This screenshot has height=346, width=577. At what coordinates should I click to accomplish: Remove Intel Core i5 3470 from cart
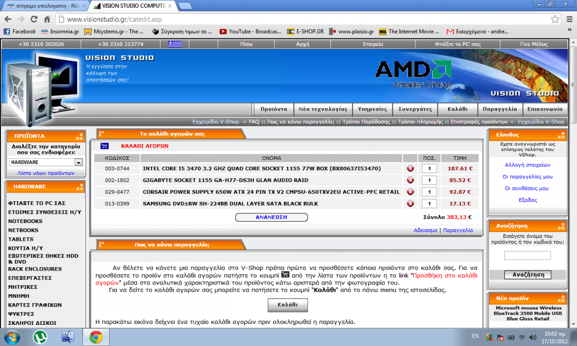[x=410, y=169]
